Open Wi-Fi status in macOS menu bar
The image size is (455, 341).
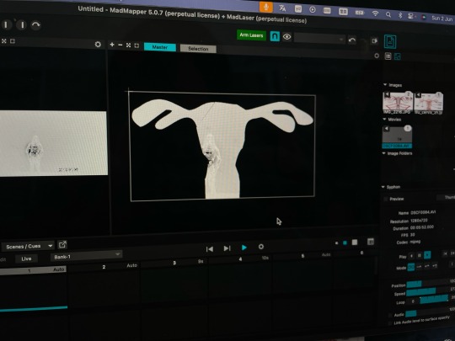click(x=375, y=13)
